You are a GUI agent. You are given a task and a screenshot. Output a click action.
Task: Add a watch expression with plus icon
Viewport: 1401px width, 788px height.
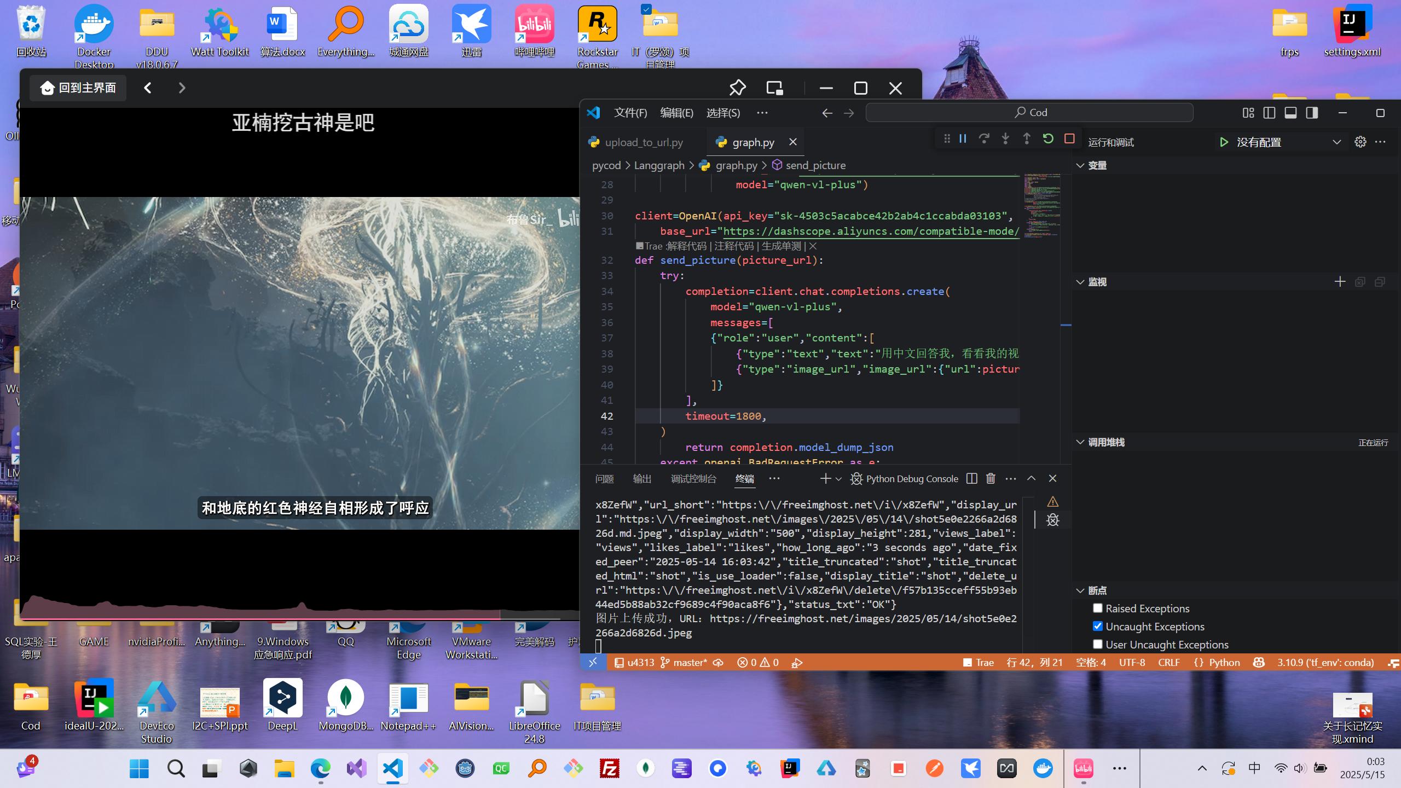pyautogui.click(x=1340, y=282)
